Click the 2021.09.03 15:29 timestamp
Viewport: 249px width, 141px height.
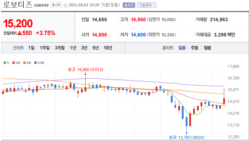click(x=84, y=5)
